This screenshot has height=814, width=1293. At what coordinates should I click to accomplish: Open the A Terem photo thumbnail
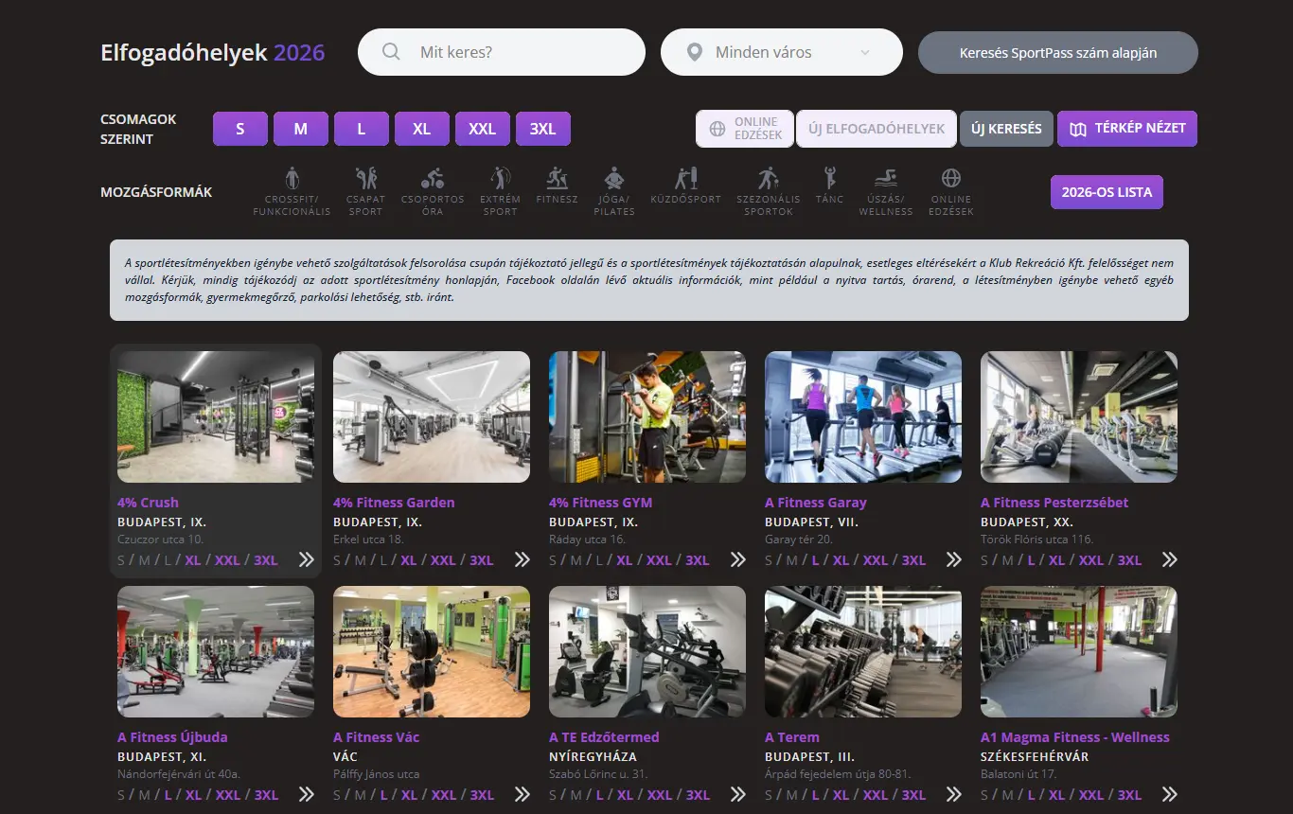pos(863,652)
